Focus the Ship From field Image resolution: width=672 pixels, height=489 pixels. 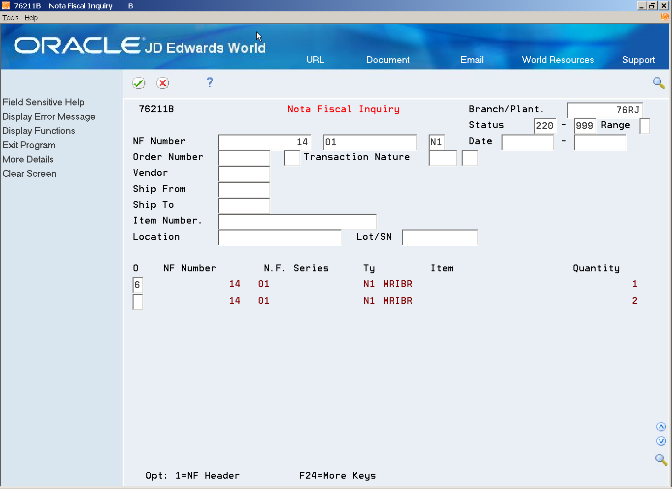point(244,190)
